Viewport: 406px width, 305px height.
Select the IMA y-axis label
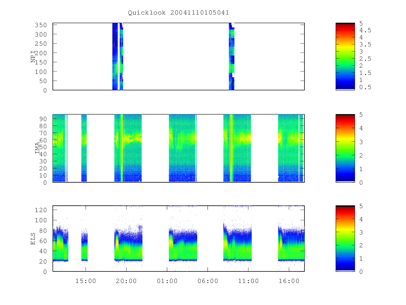click(x=38, y=148)
